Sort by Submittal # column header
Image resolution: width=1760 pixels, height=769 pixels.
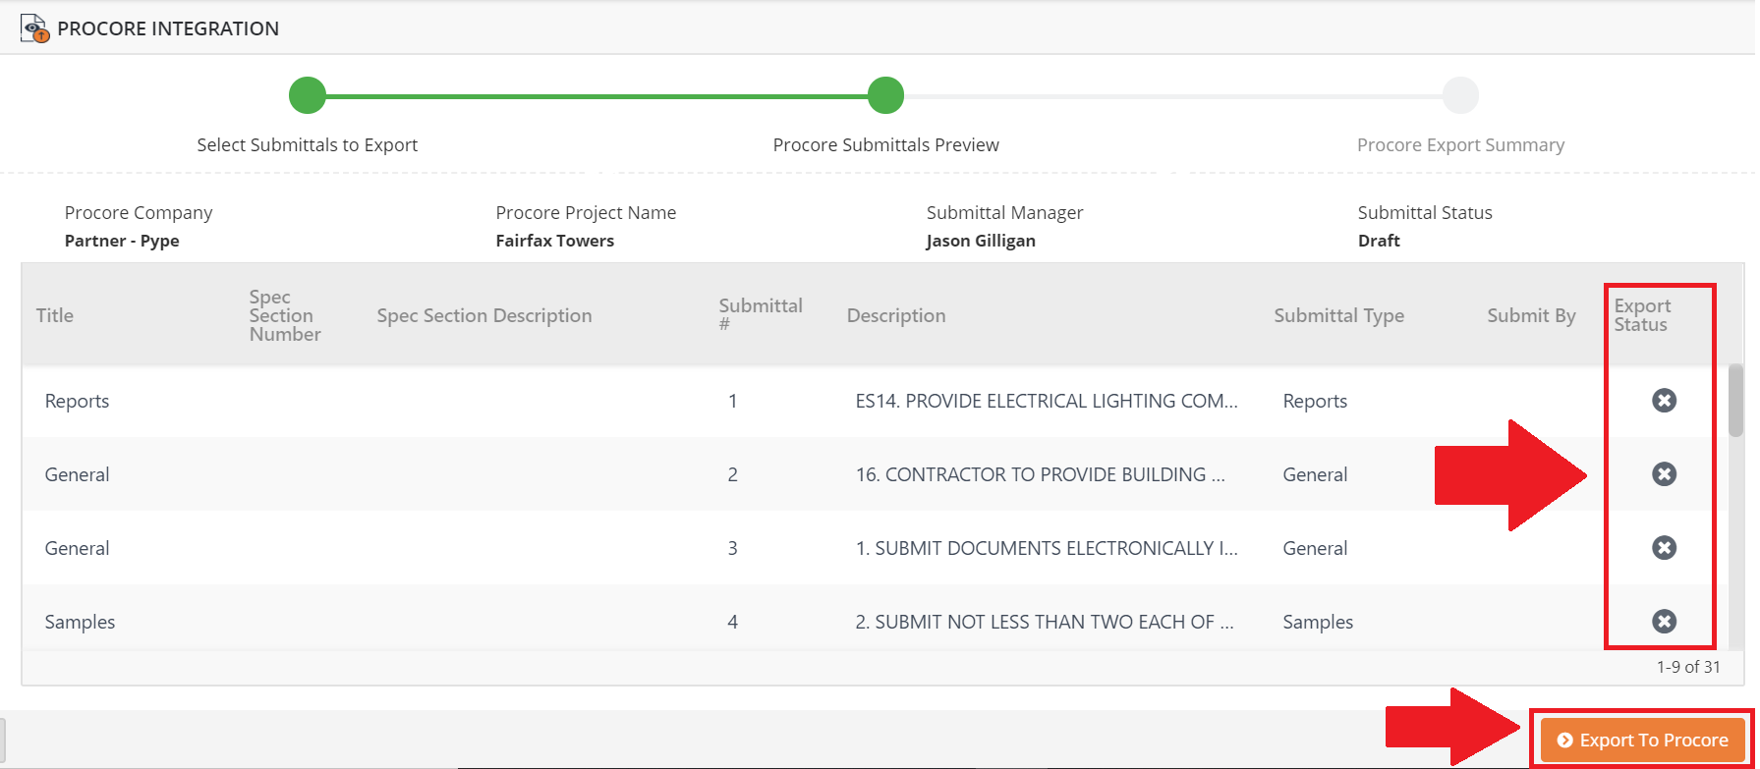click(760, 314)
